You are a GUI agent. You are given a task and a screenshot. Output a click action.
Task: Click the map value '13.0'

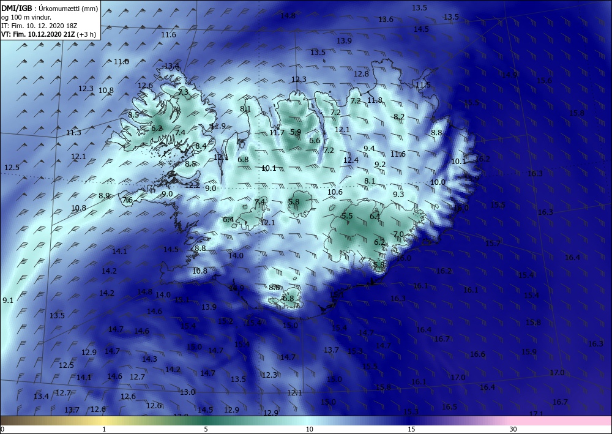tap(187, 392)
